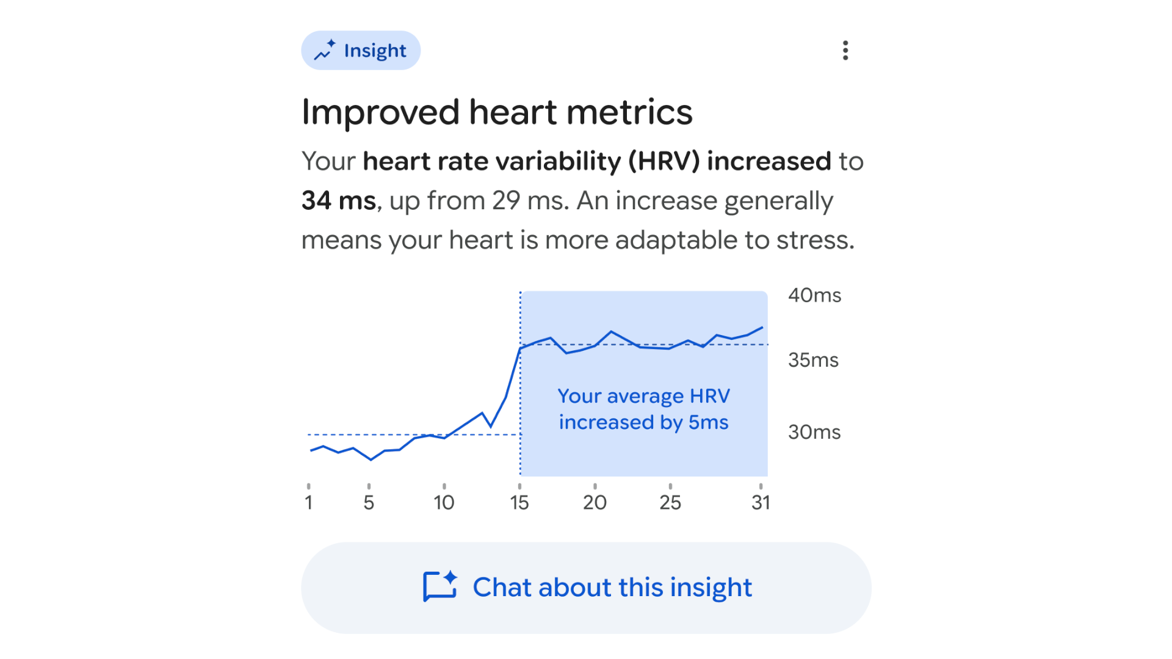Viewport: 1172px width, 659px height.
Task: Select day 5 on chart axis
Action: (x=369, y=502)
